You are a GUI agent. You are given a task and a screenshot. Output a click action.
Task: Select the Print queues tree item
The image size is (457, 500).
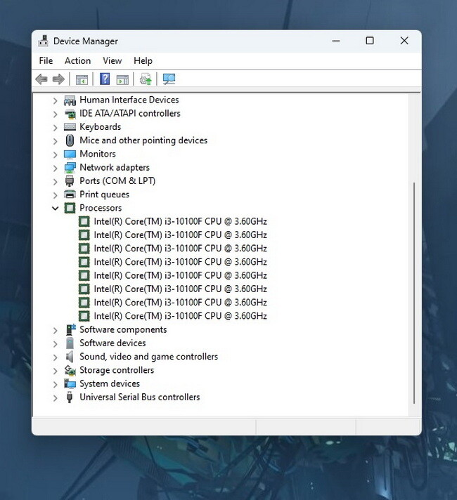[x=104, y=195]
